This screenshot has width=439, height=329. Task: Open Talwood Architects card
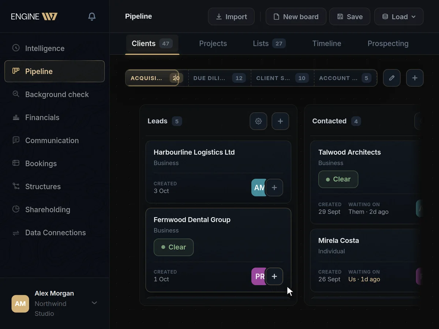pyautogui.click(x=366, y=182)
